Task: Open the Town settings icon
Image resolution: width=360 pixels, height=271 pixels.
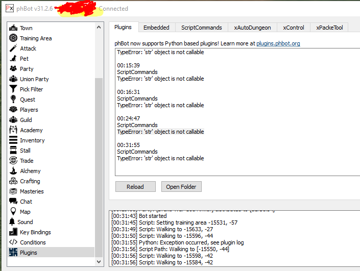Action: [x=13, y=28]
